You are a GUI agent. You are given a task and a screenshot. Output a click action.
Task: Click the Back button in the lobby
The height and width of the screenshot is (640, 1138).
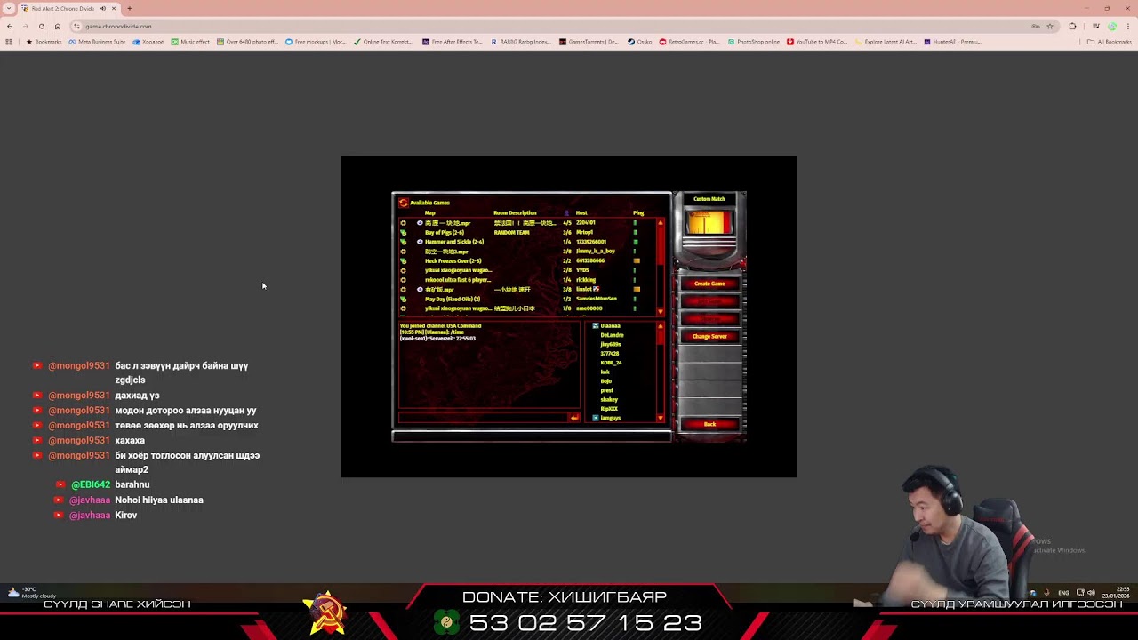click(x=709, y=424)
